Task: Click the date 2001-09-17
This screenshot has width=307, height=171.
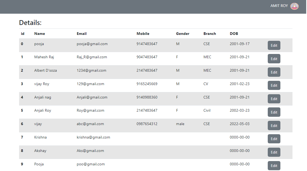Action: pos(240,44)
